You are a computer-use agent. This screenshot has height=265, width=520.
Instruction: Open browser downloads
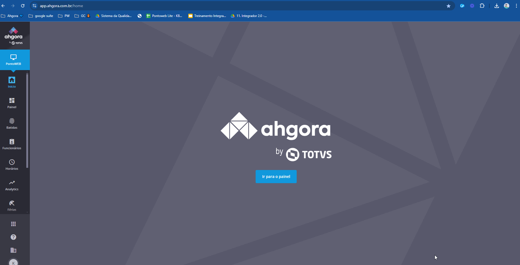click(497, 6)
